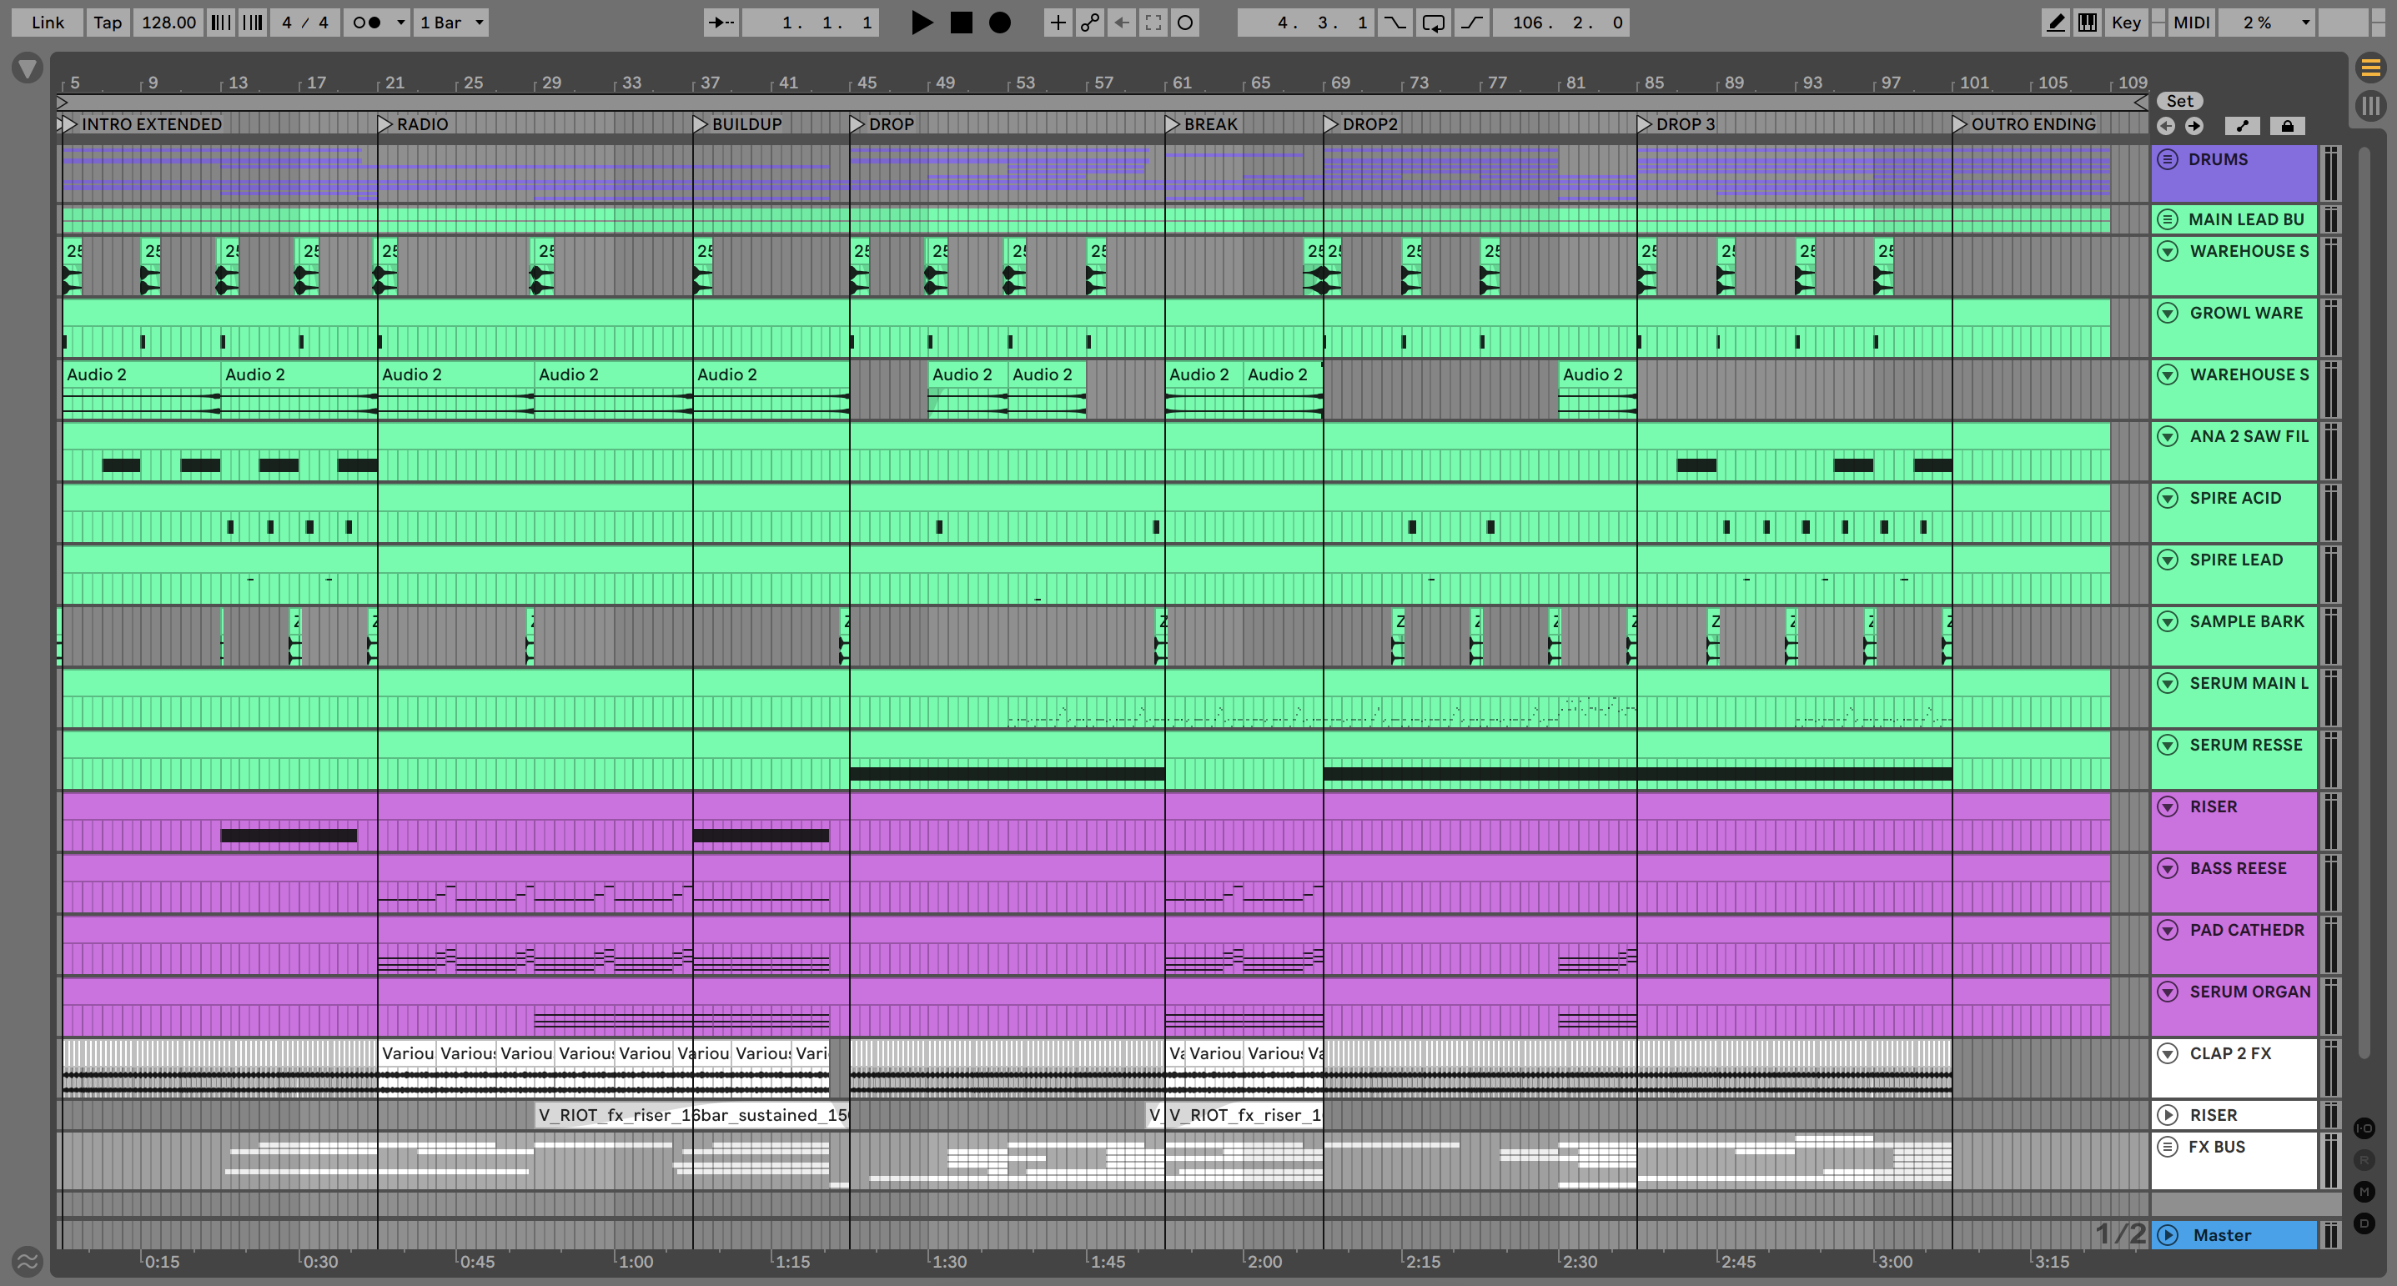Image resolution: width=2397 pixels, height=1286 pixels.
Task: Toggle the metronome button
Action: [368, 23]
